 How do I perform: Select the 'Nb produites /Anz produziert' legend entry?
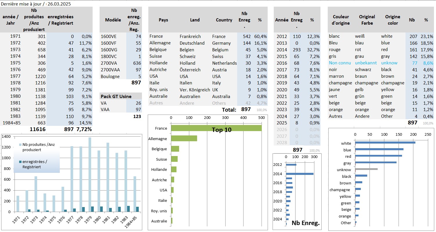(x=37, y=147)
